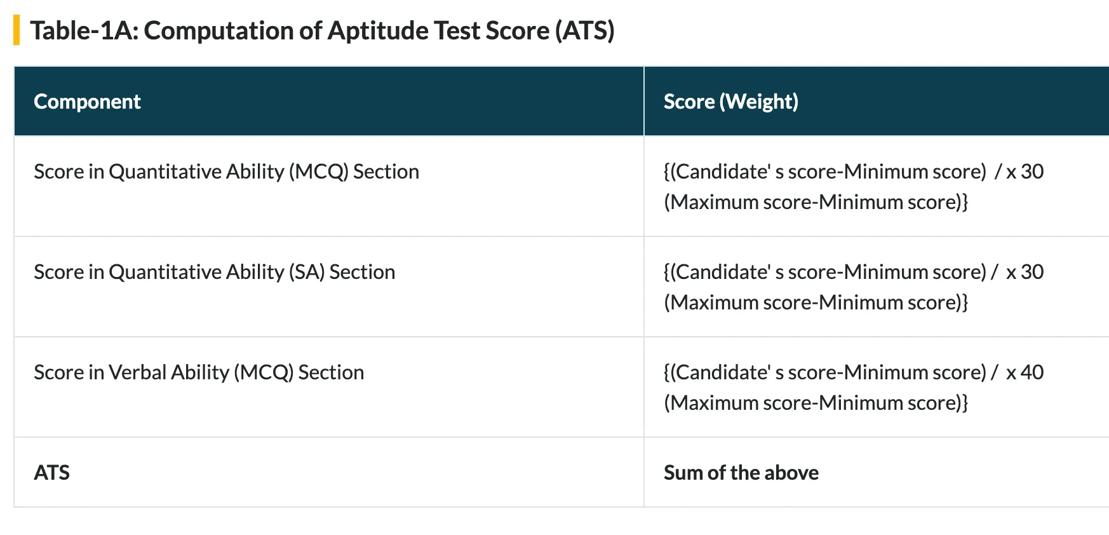Click the (ATS) abbreviation in the title
Screen dimensions: 1109x535
[585, 30]
